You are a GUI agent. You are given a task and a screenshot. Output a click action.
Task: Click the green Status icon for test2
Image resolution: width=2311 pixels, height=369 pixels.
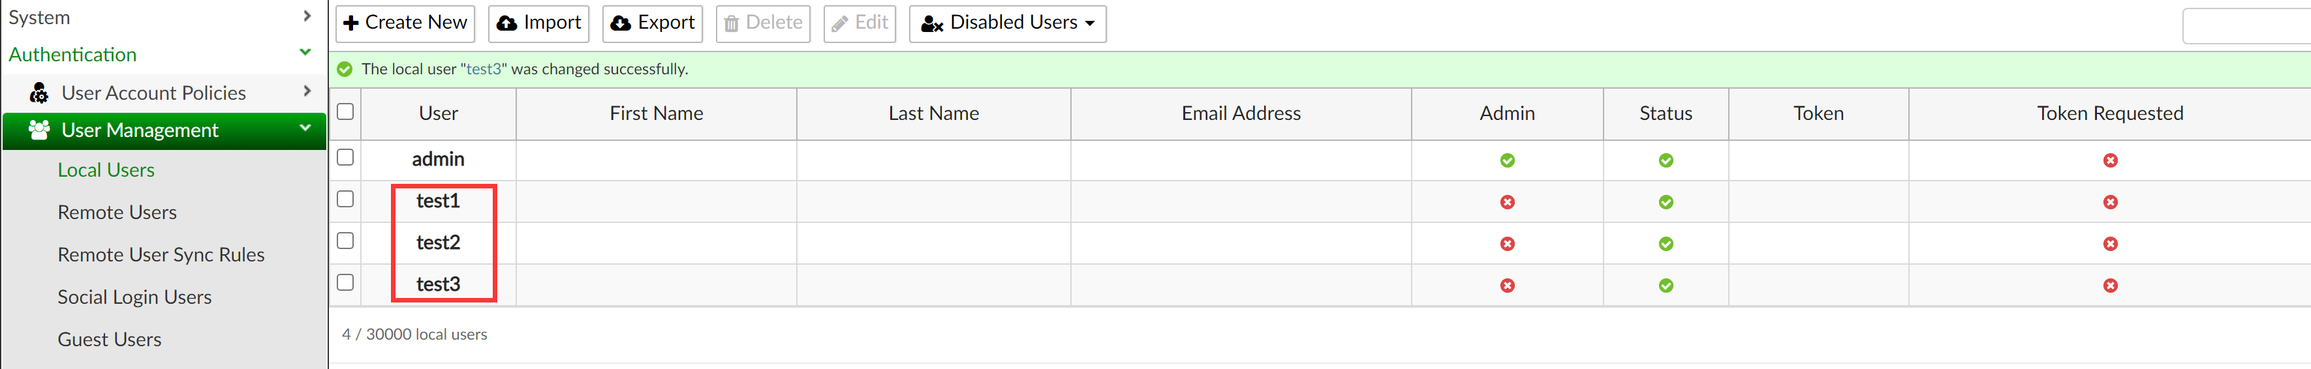(1665, 244)
